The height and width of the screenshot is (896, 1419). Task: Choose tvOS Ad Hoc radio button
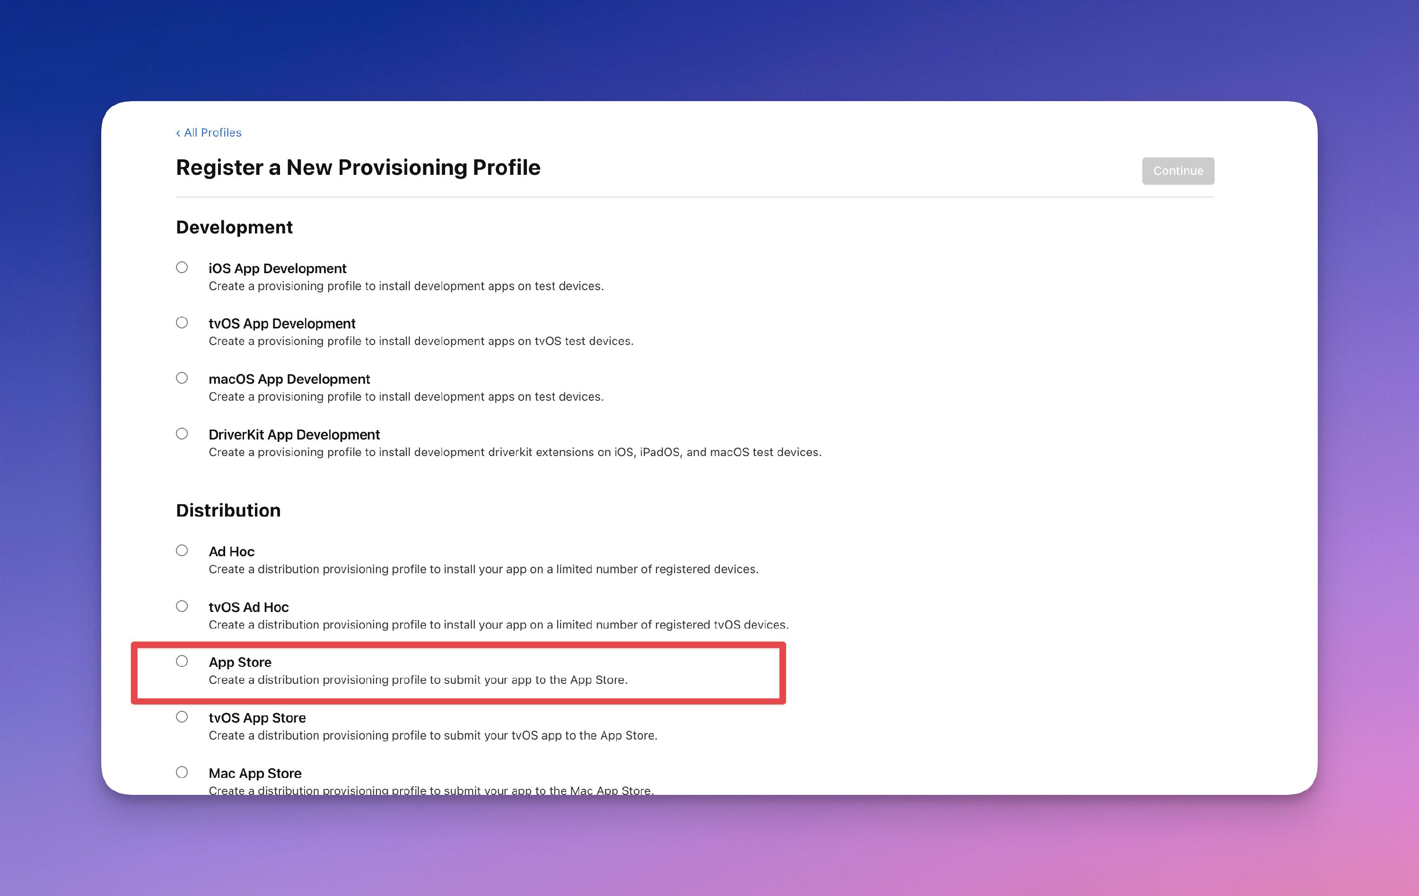click(182, 606)
